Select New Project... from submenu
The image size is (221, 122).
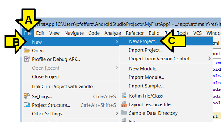click(x=143, y=42)
